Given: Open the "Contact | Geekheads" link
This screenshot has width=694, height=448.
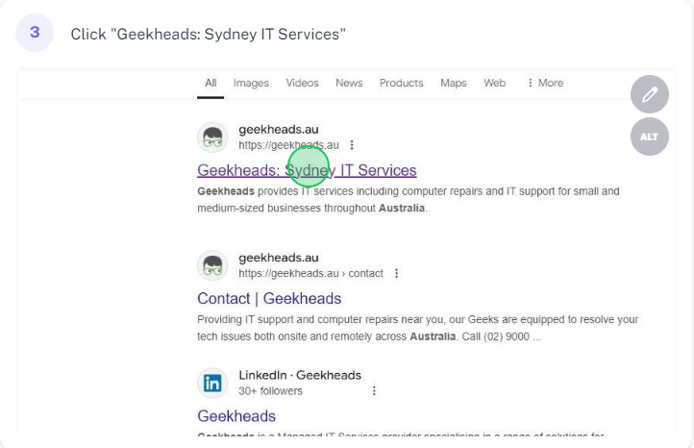Looking at the screenshot, I should click(x=269, y=298).
